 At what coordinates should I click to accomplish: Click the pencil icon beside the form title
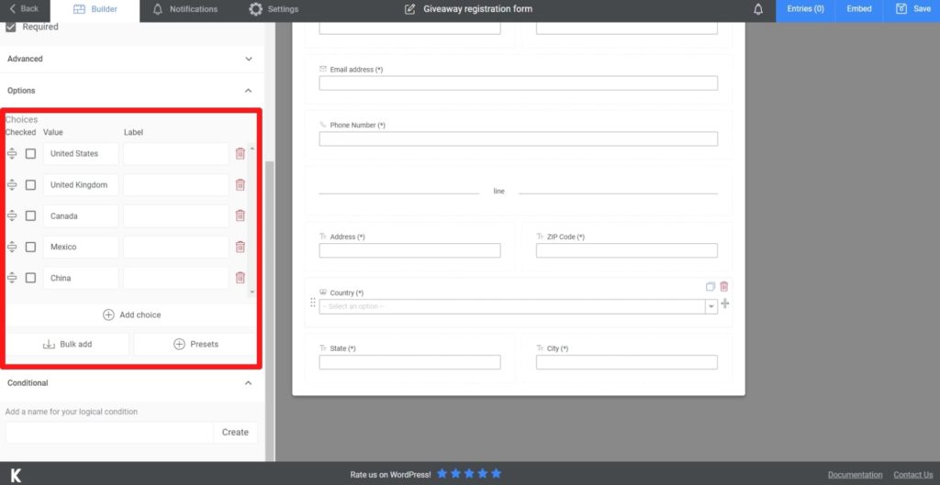click(x=410, y=9)
